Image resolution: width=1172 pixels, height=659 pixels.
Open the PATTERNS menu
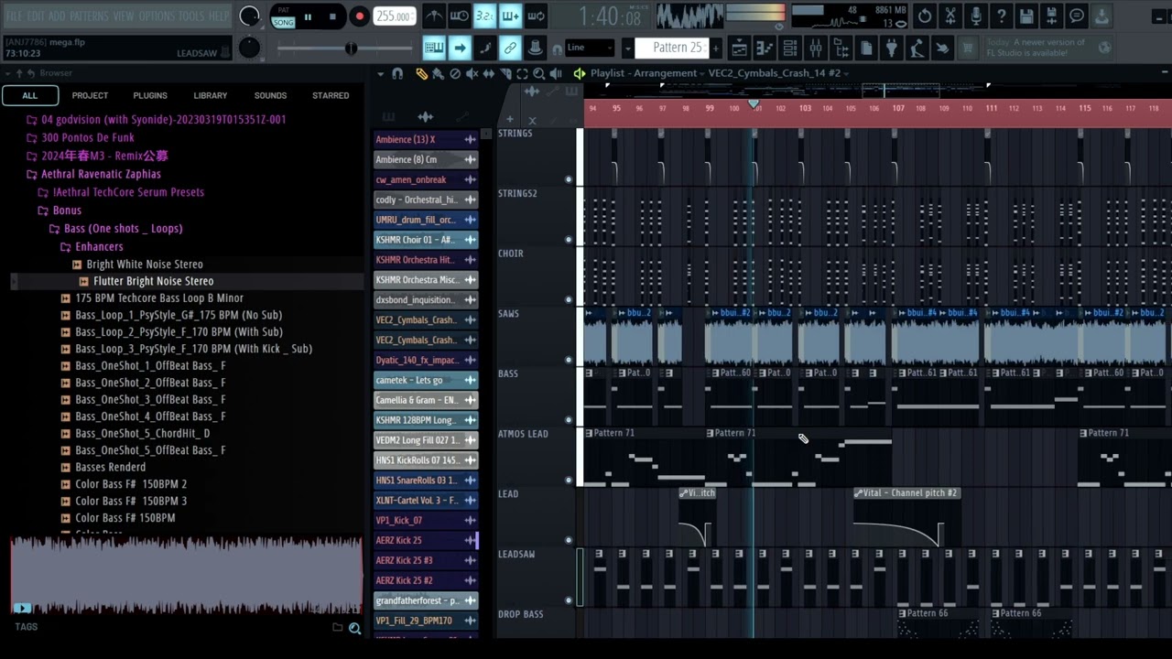tap(89, 16)
